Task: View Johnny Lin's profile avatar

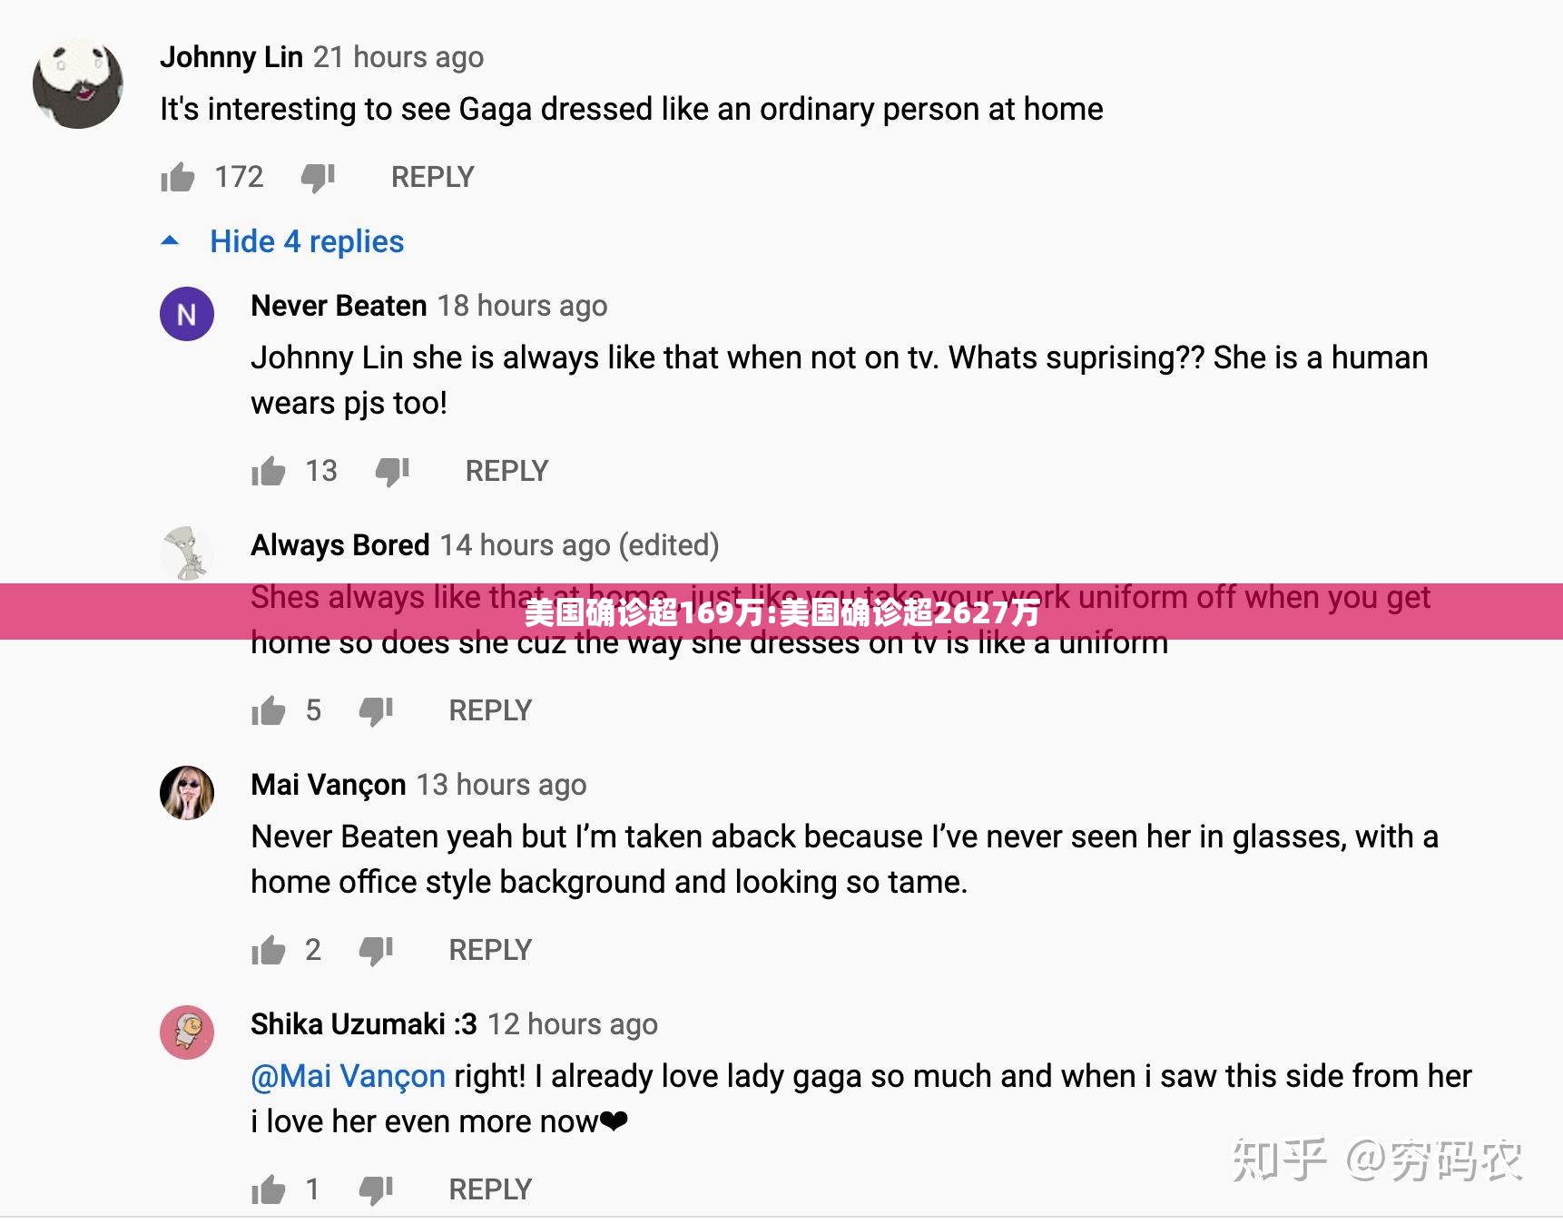Action: click(x=78, y=83)
